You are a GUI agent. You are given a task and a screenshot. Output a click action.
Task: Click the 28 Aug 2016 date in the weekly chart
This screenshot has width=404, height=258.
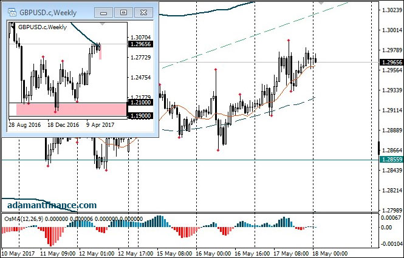click(x=25, y=125)
